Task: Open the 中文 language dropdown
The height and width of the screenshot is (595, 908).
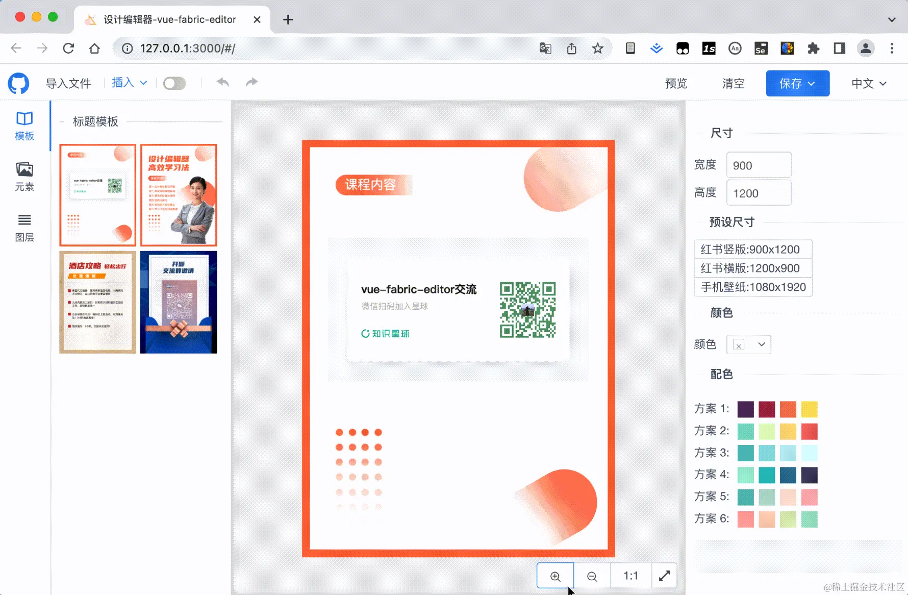Action: [869, 83]
